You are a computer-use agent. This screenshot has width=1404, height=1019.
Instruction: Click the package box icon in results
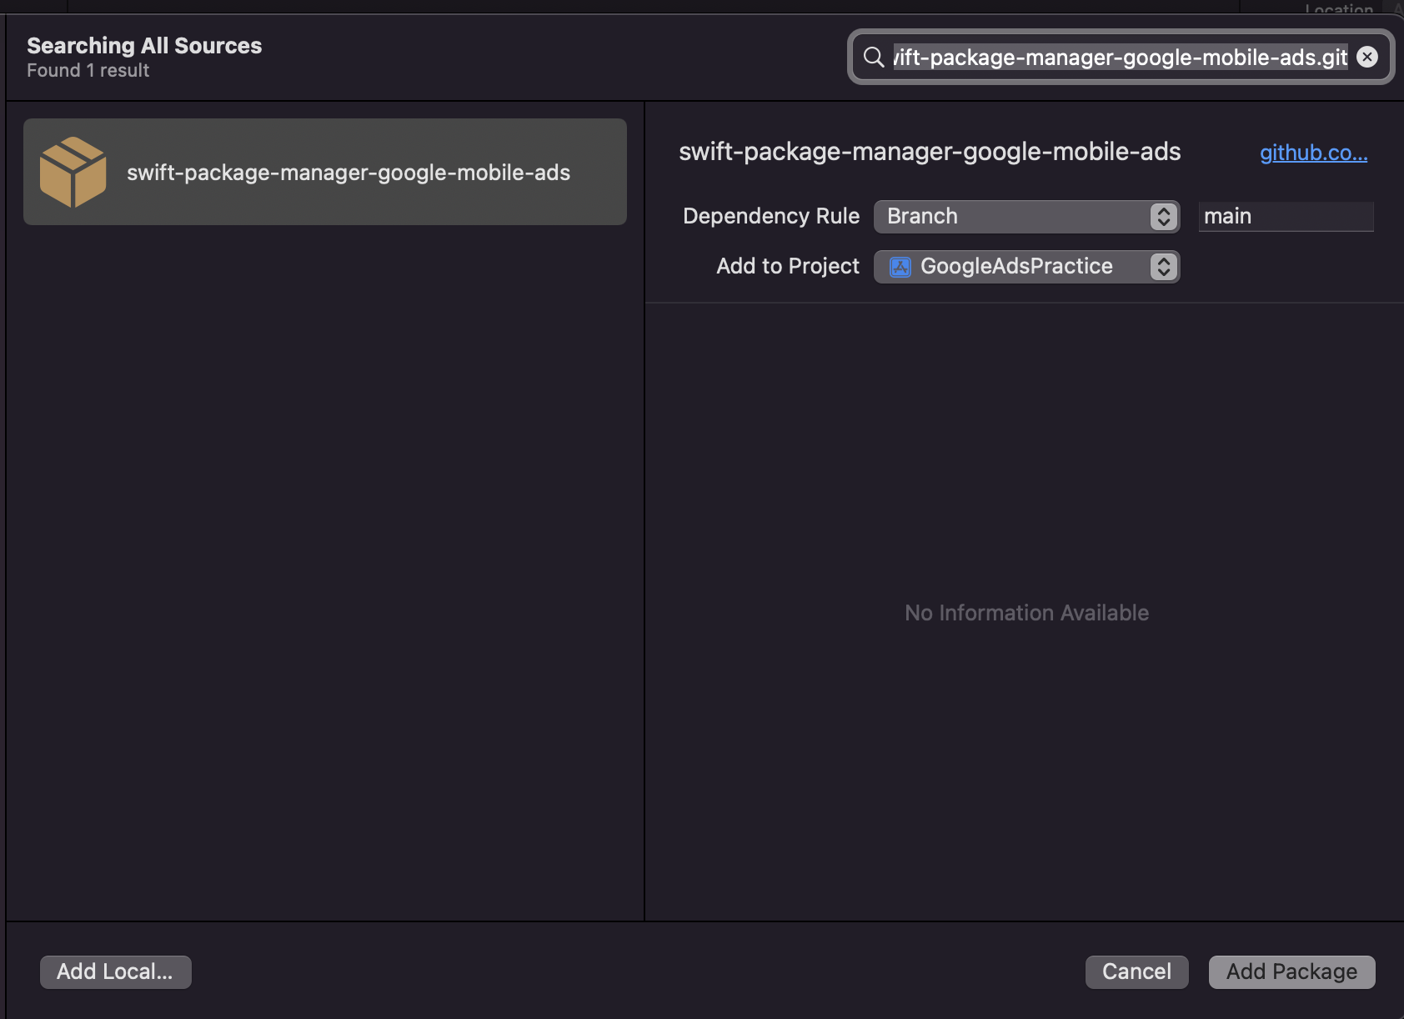pos(73,172)
